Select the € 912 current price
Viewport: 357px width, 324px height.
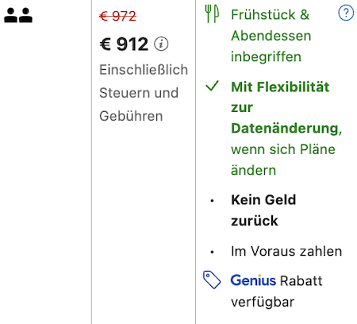pyautogui.click(x=124, y=44)
